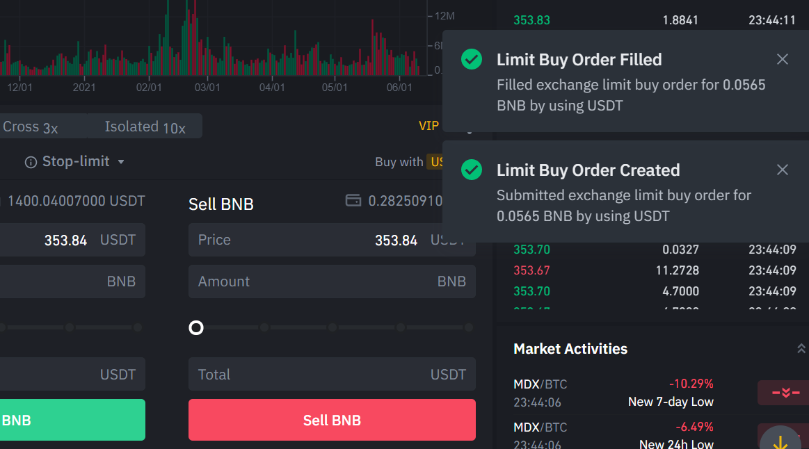Switch to Cross 3x margin tab

[x=31, y=127]
